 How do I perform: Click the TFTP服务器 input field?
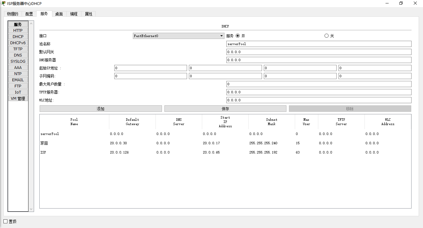(319, 92)
